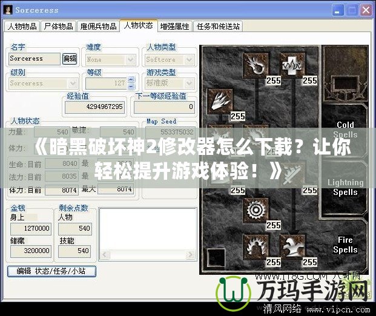Select the Meteor skill icon with spiked ring

256,210
